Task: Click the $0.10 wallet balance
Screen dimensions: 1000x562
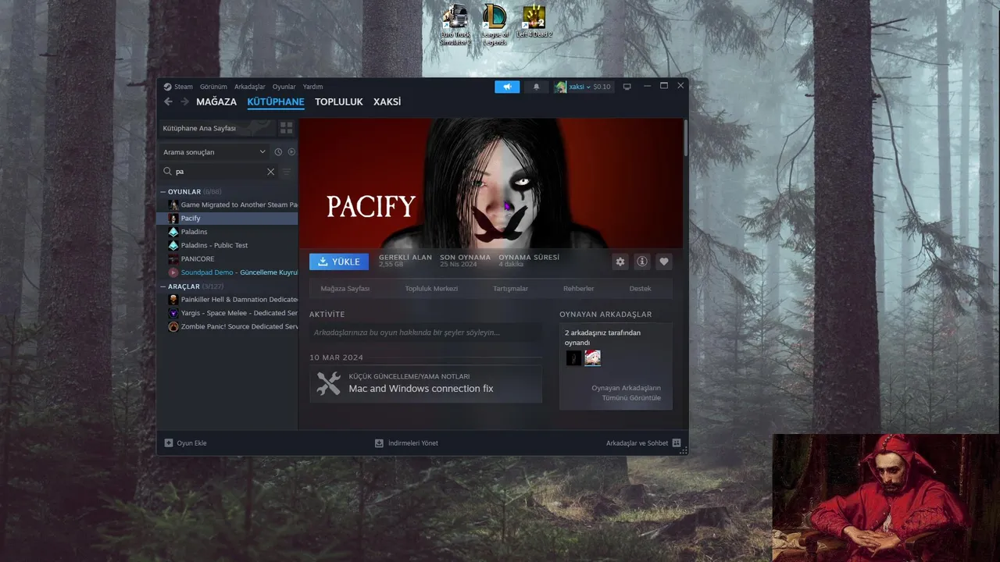Action: [602, 87]
